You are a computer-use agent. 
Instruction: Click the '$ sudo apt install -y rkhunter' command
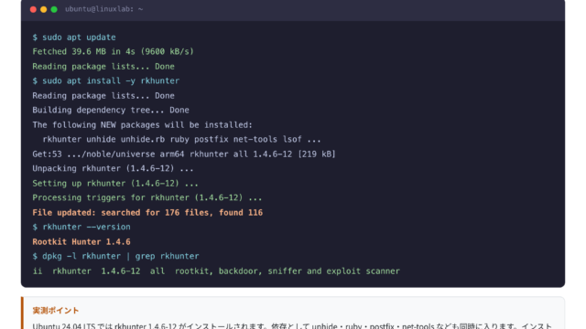click(106, 81)
